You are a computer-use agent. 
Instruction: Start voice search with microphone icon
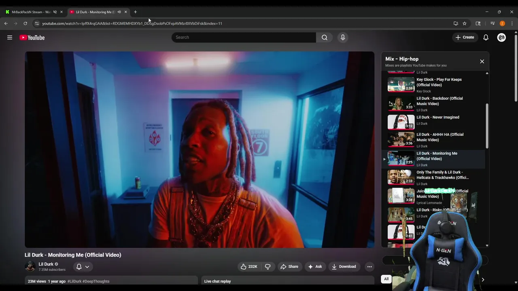(343, 37)
